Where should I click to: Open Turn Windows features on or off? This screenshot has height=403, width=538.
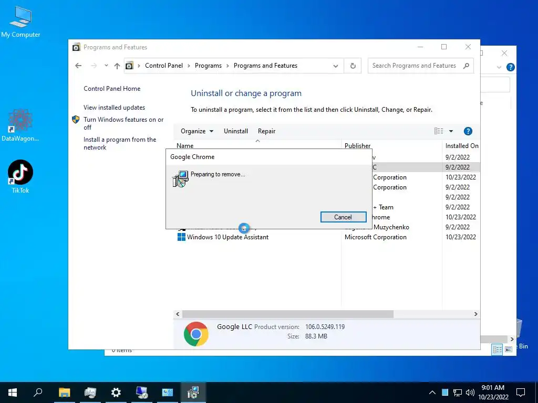pos(123,123)
